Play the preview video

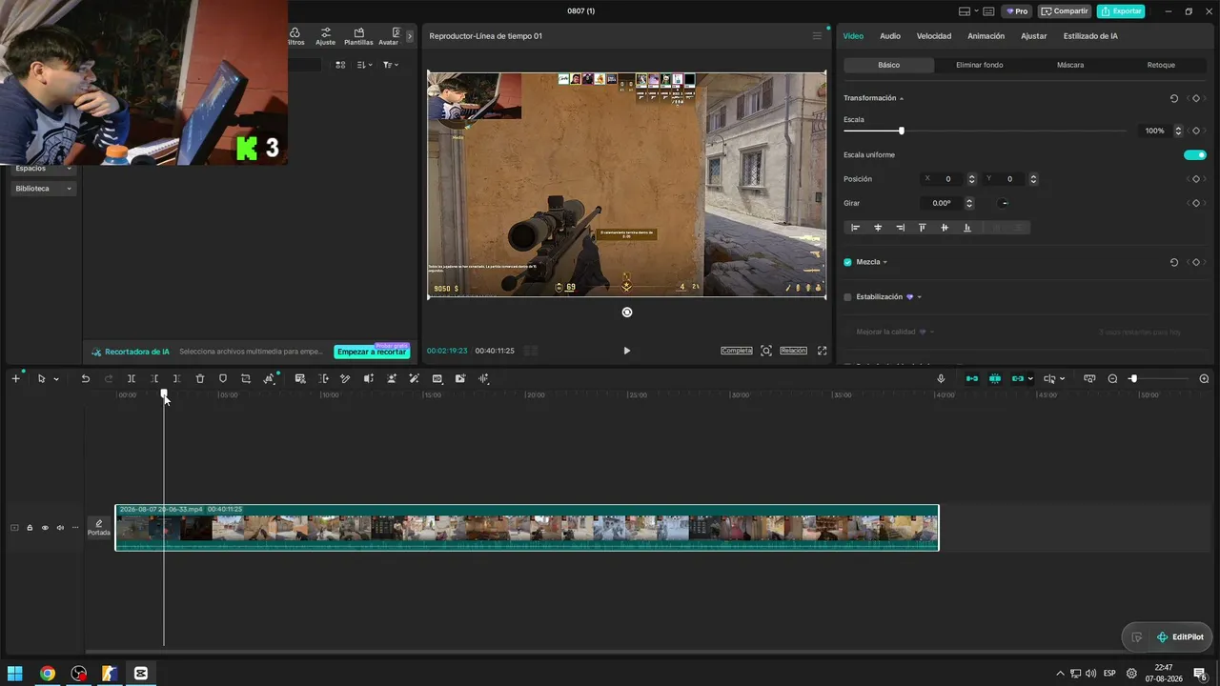626,351
